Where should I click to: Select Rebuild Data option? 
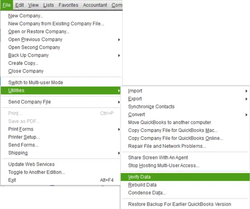coord(142,185)
